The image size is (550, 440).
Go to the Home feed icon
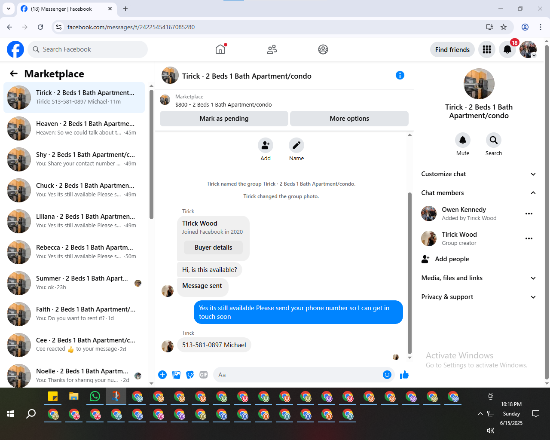point(220,49)
